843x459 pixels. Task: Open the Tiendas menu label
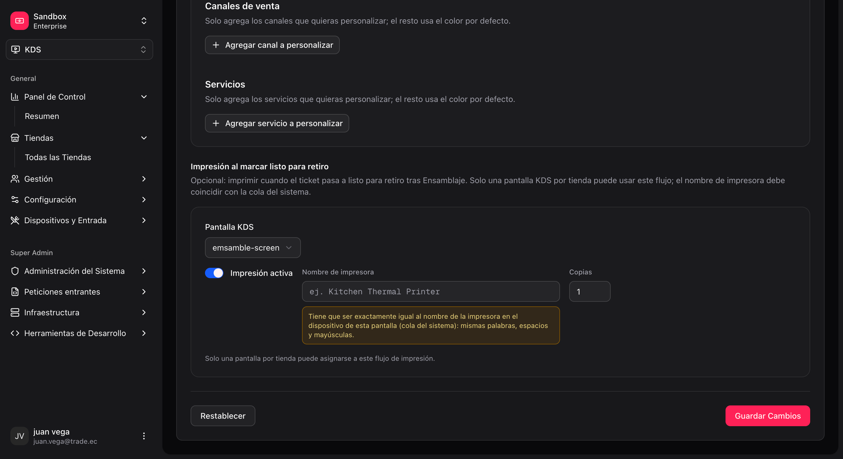pos(39,138)
